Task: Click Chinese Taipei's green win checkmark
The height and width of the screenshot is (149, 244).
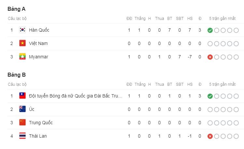Action: [x=210, y=96]
